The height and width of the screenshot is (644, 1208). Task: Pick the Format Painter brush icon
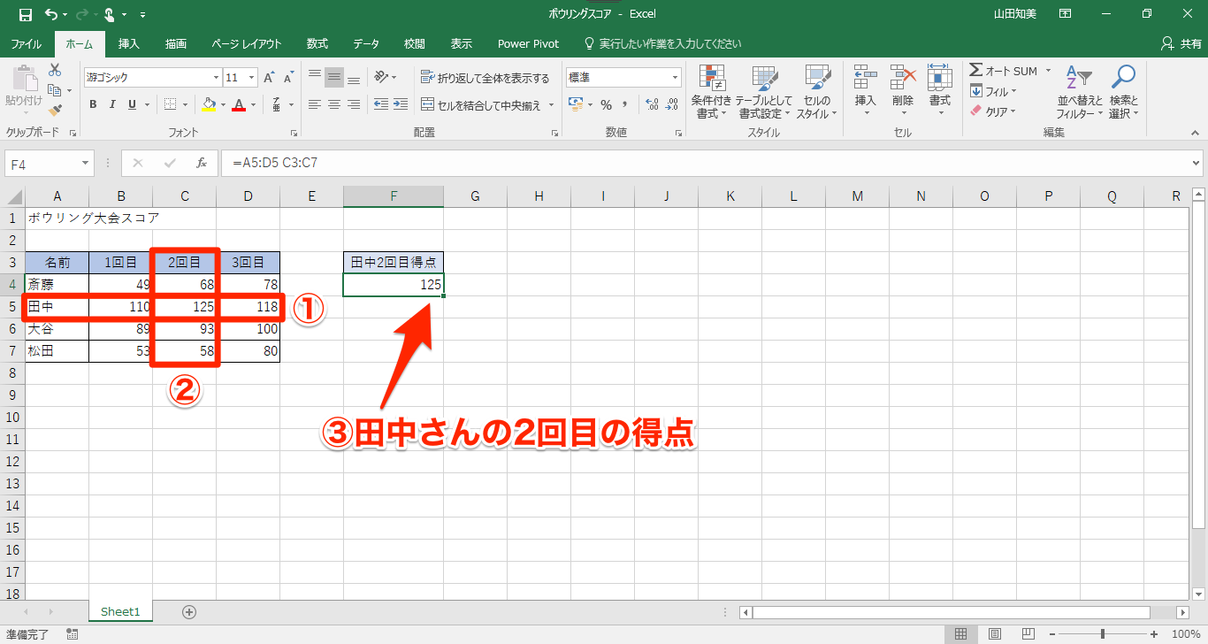[55, 111]
